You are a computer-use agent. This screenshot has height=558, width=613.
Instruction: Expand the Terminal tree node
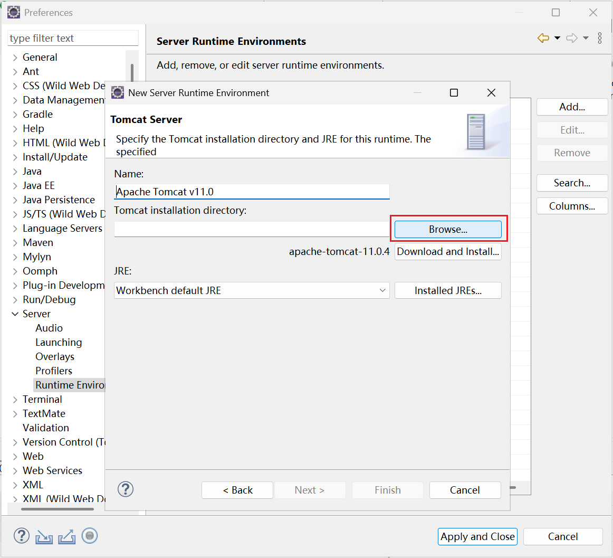(15, 400)
